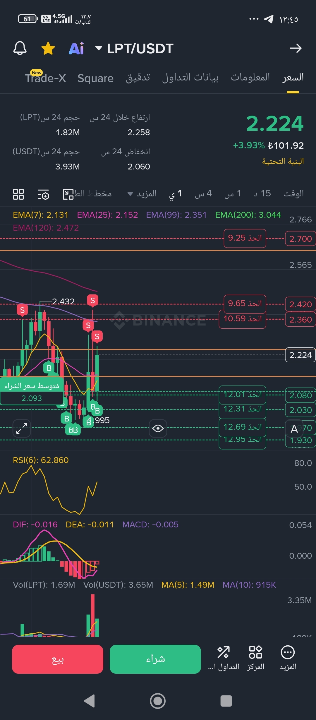Select the 4 س timeframe
This screenshot has width=316, height=720.
pos(203,194)
